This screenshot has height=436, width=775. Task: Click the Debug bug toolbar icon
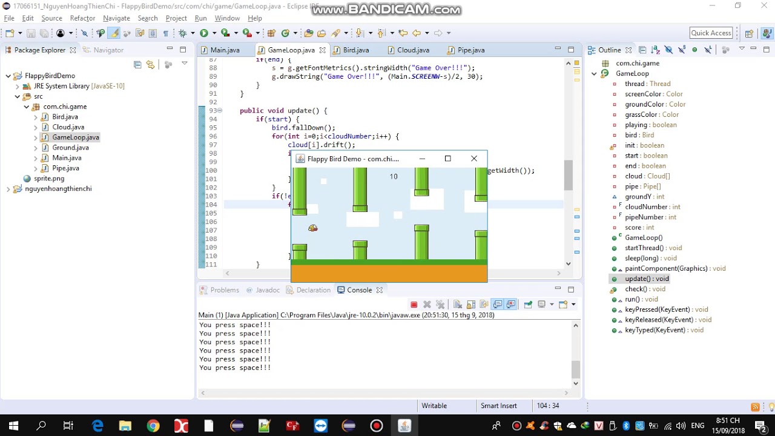tap(182, 33)
